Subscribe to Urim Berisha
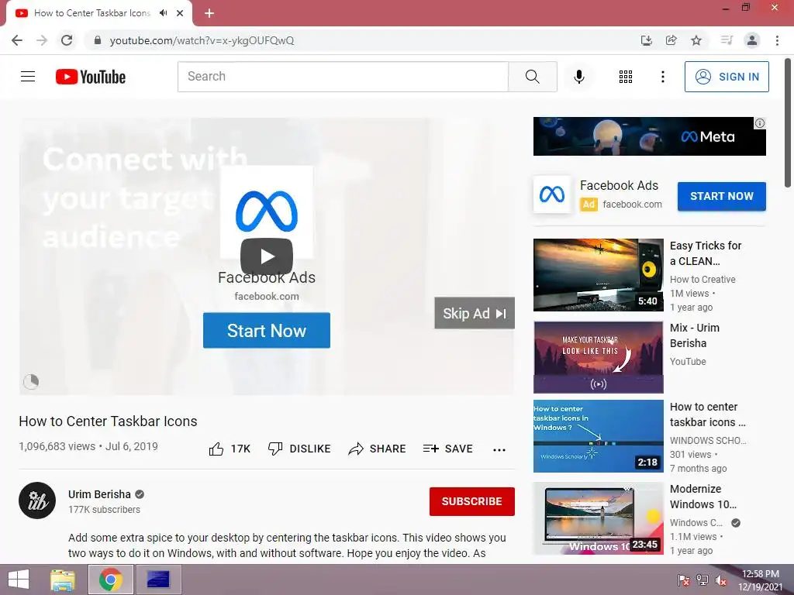 (472, 501)
